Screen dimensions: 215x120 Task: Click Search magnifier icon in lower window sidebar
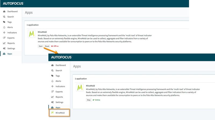[52, 71]
